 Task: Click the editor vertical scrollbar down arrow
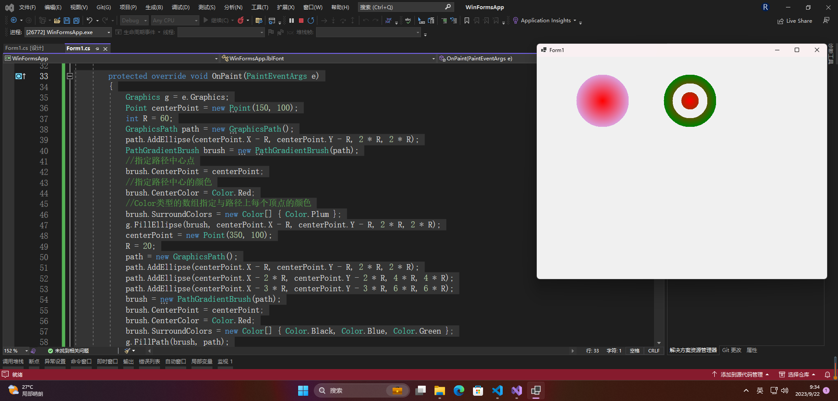click(x=659, y=343)
